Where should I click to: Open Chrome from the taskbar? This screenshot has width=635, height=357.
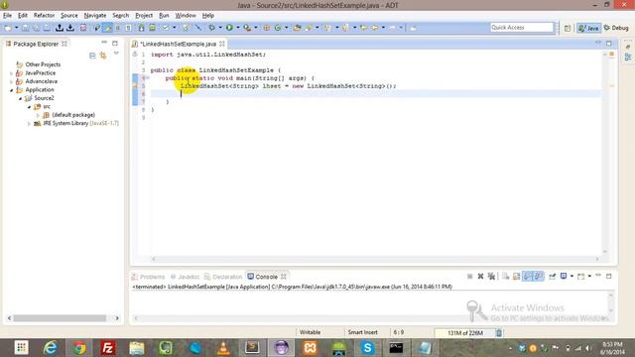(79, 348)
